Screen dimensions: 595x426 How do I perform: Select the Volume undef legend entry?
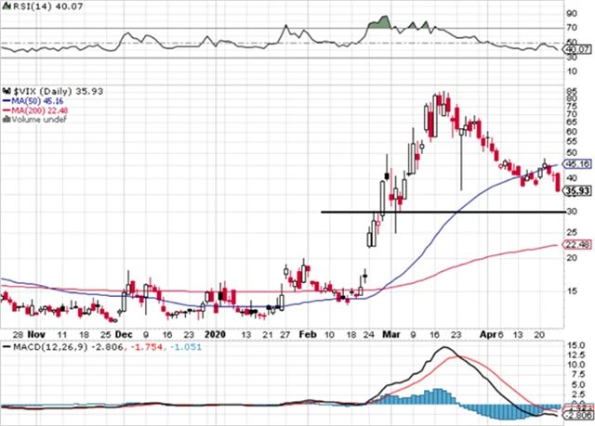coord(35,120)
